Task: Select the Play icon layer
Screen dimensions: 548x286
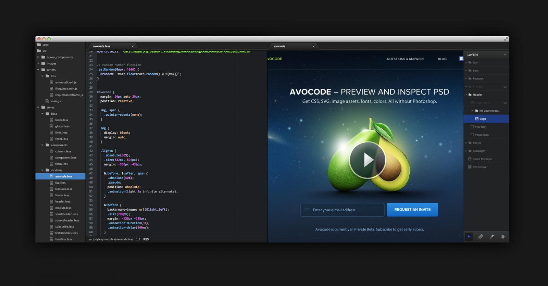Action: [481, 127]
